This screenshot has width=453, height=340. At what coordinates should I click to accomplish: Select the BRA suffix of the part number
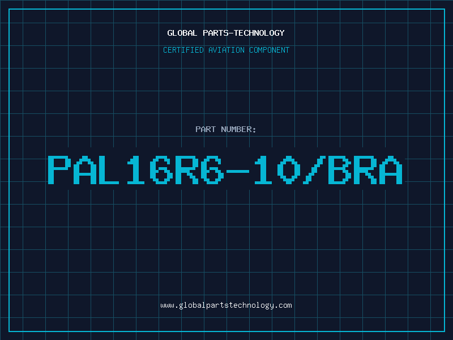click(365, 170)
